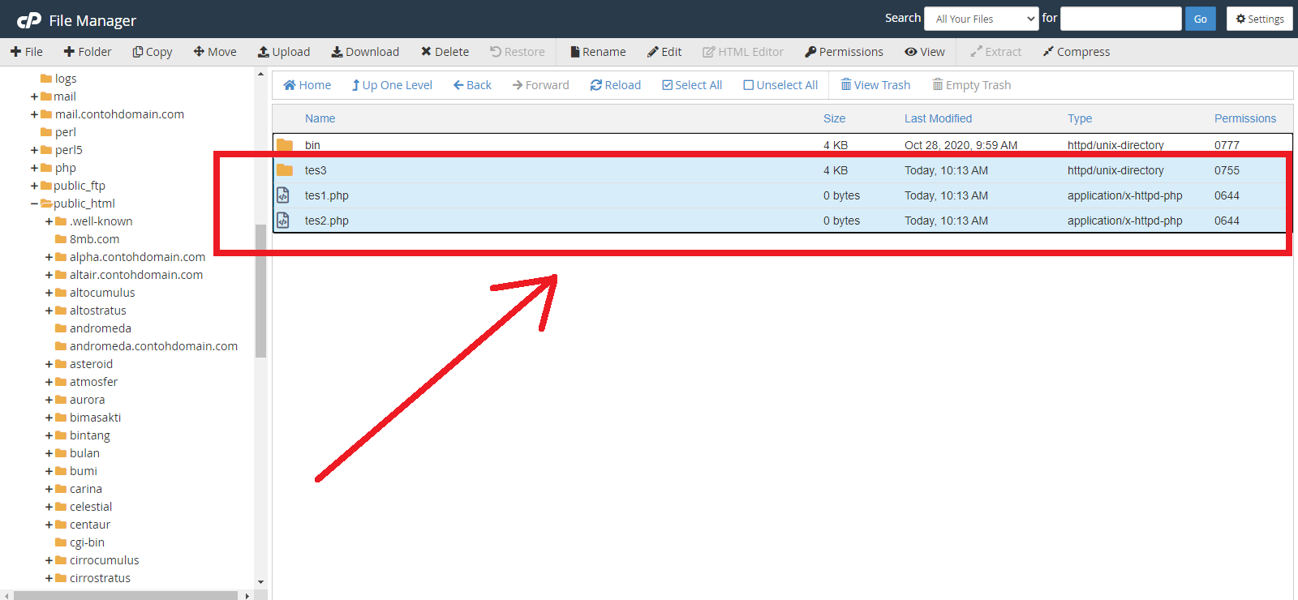Open the Permissions dialog
The height and width of the screenshot is (600, 1298).
pos(844,52)
